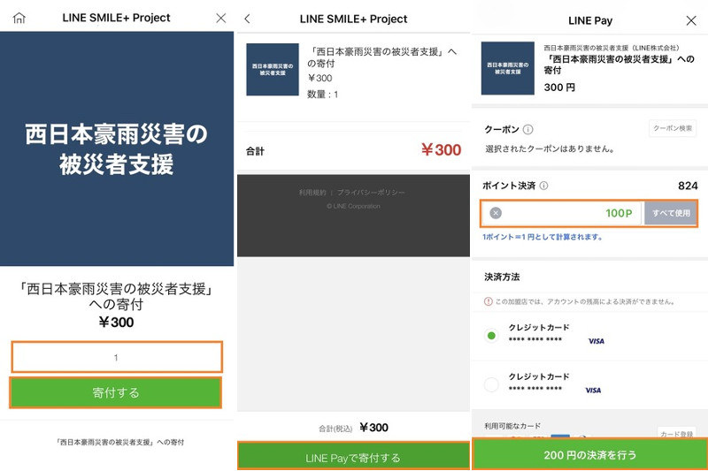This screenshot has width=708, height=471.
Task: Click the © LINE Corporation footer text
Action: 353,206
